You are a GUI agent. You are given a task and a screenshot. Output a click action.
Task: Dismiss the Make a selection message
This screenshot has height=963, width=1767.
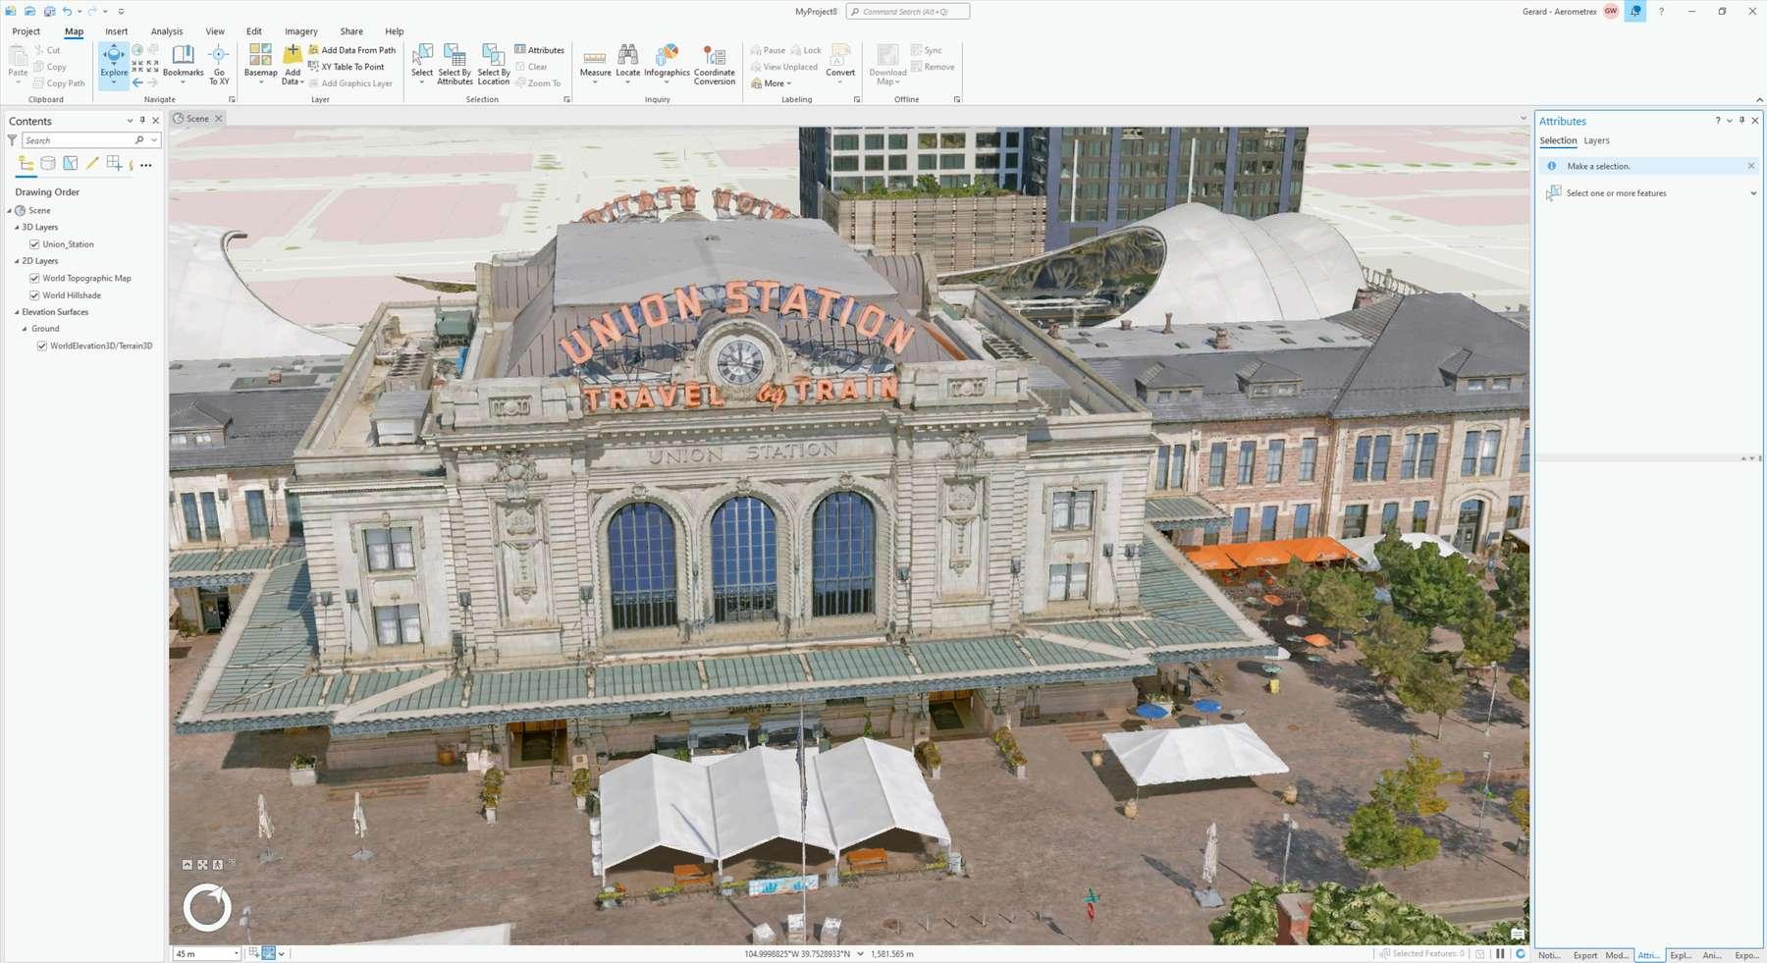click(x=1751, y=166)
